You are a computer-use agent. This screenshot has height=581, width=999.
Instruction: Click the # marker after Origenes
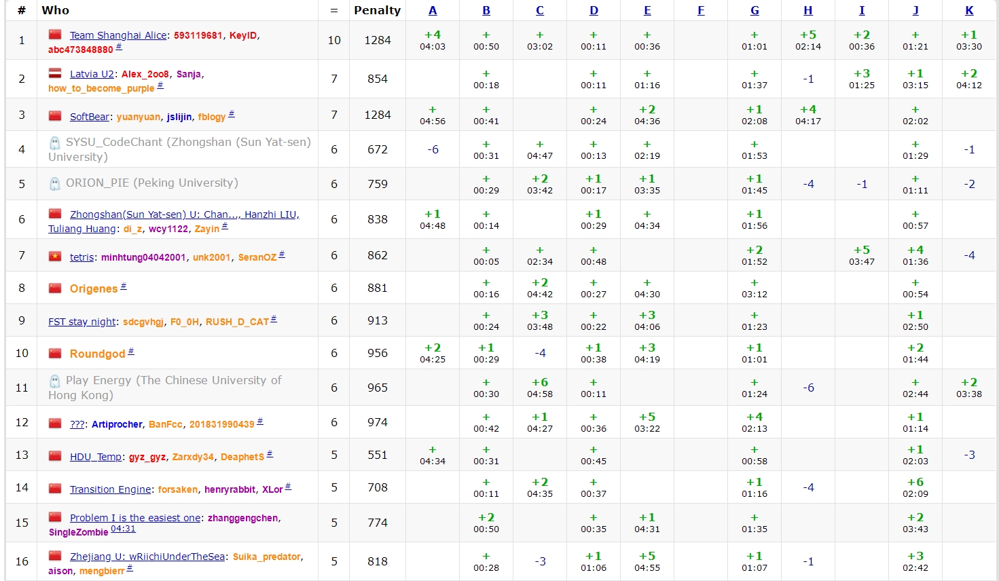(x=124, y=286)
